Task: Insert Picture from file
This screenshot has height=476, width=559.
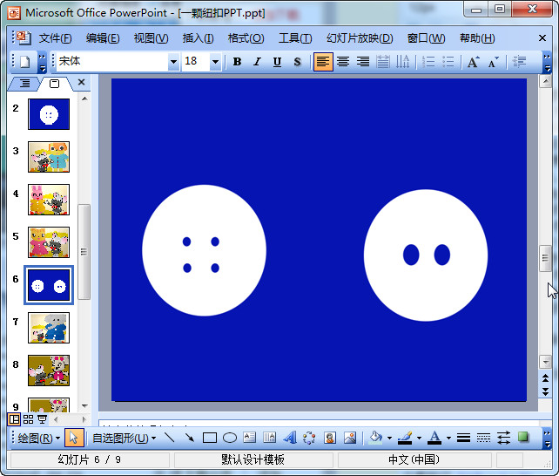Action: point(350,438)
